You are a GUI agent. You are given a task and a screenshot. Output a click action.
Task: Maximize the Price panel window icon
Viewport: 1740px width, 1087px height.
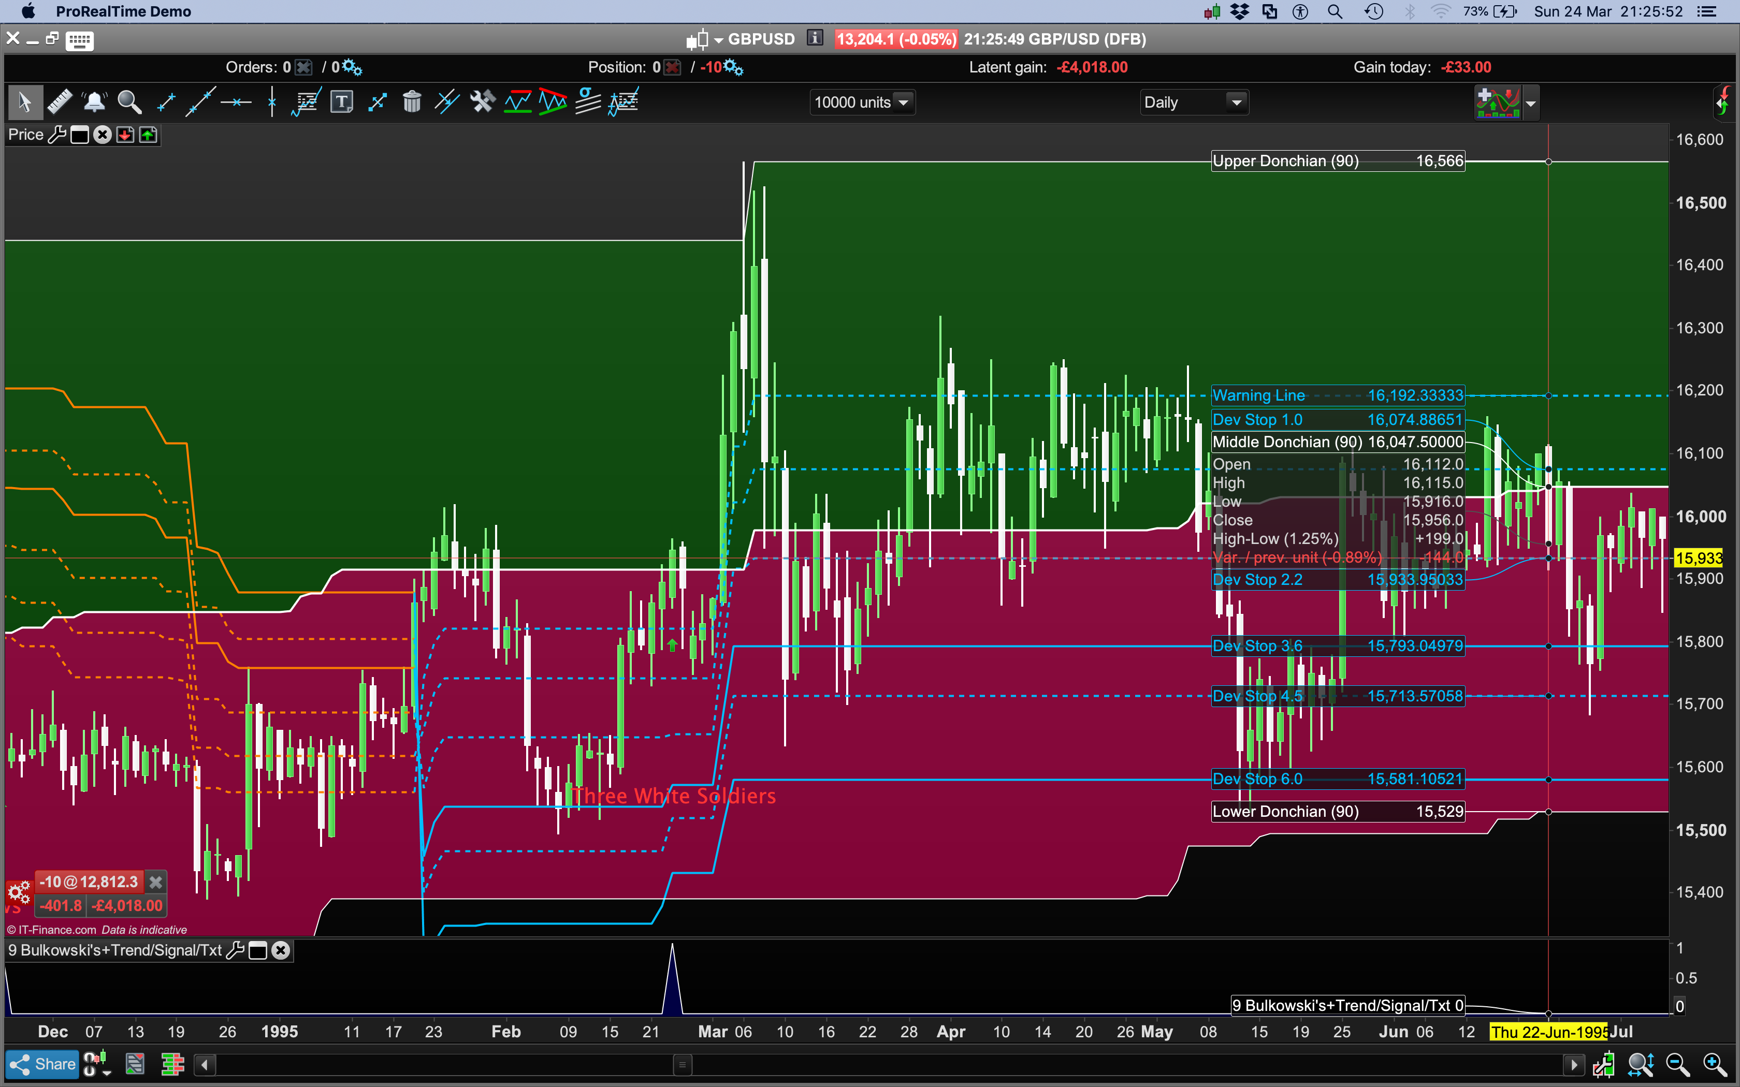tap(80, 135)
